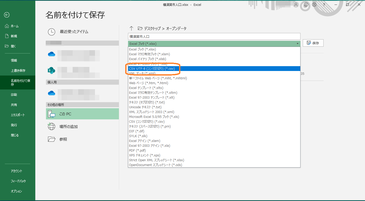Screen dimensions: 365x201
Task: Select CSV UTF-8 (コンマ区切り) format option
Action: [152, 68]
